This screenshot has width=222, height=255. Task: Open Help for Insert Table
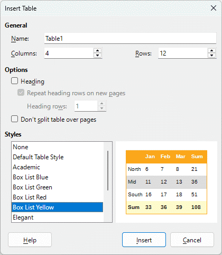tap(30, 240)
